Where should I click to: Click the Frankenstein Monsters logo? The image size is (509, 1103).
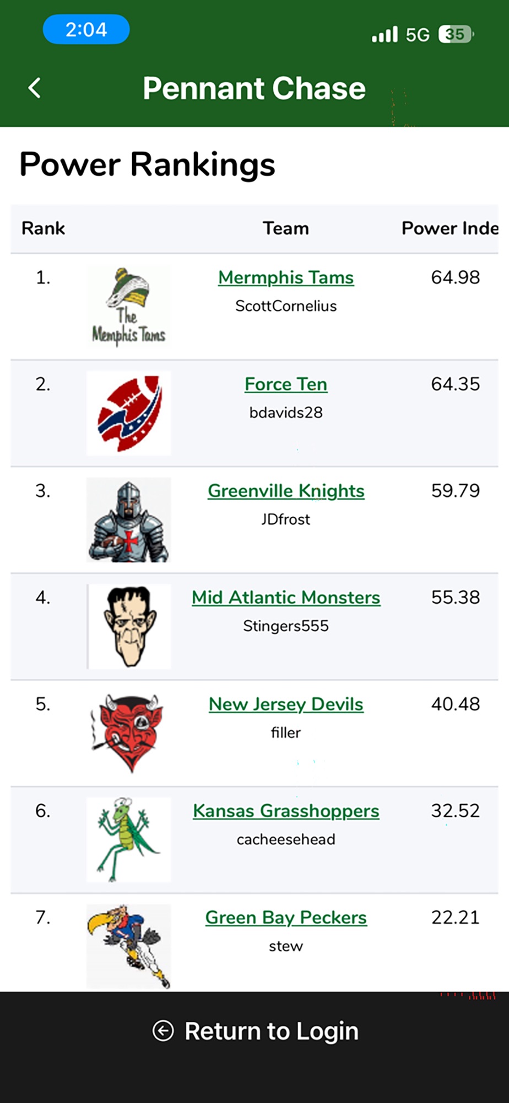[129, 627]
